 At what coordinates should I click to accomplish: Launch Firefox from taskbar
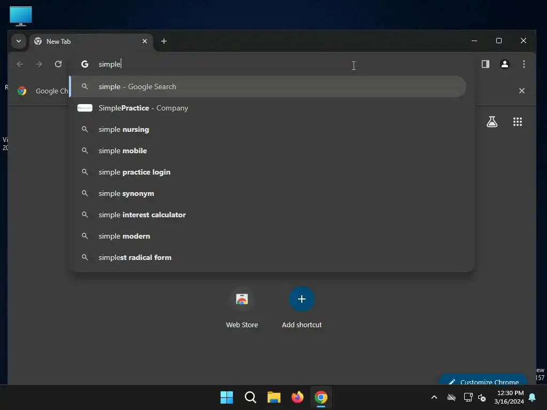(x=297, y=397)
